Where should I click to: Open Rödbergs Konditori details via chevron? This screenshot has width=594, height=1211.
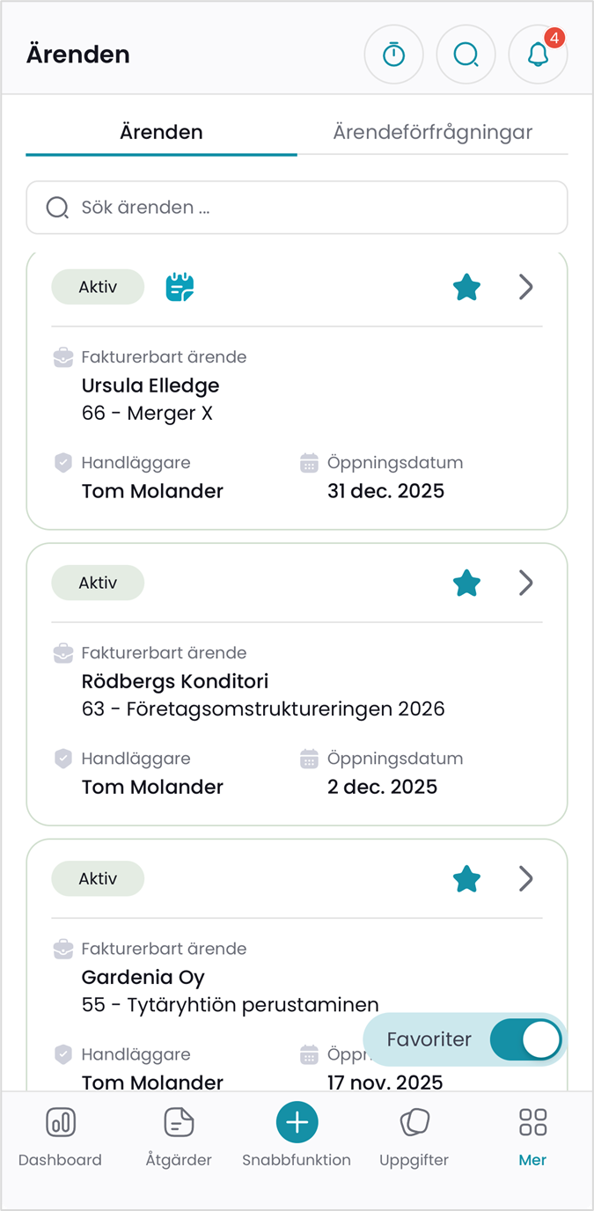pos(526,583)
